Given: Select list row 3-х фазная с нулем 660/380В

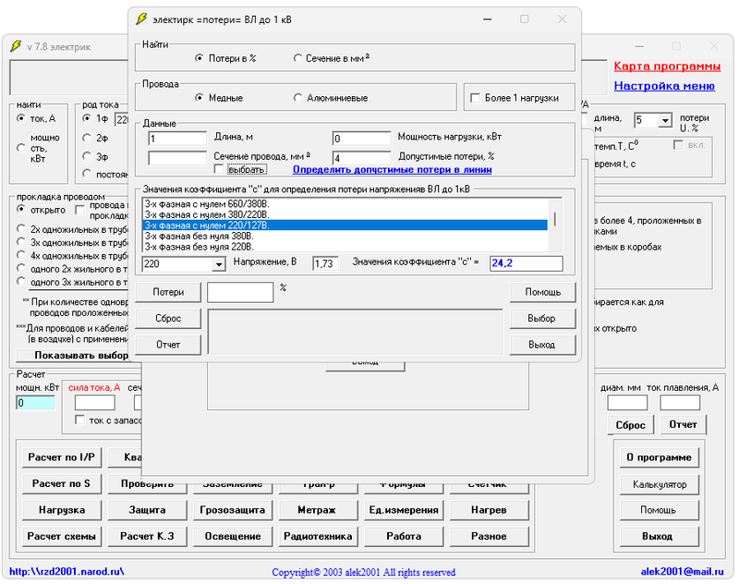Looking at the screenshot, I should [x=345, y=204].
